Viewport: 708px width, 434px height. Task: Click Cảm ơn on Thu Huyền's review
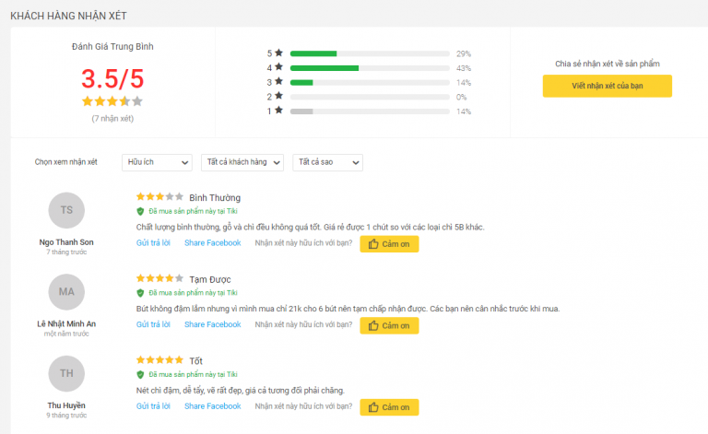[x=389, y=407]
